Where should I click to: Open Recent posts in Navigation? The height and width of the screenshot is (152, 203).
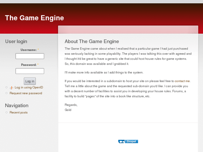18,112
